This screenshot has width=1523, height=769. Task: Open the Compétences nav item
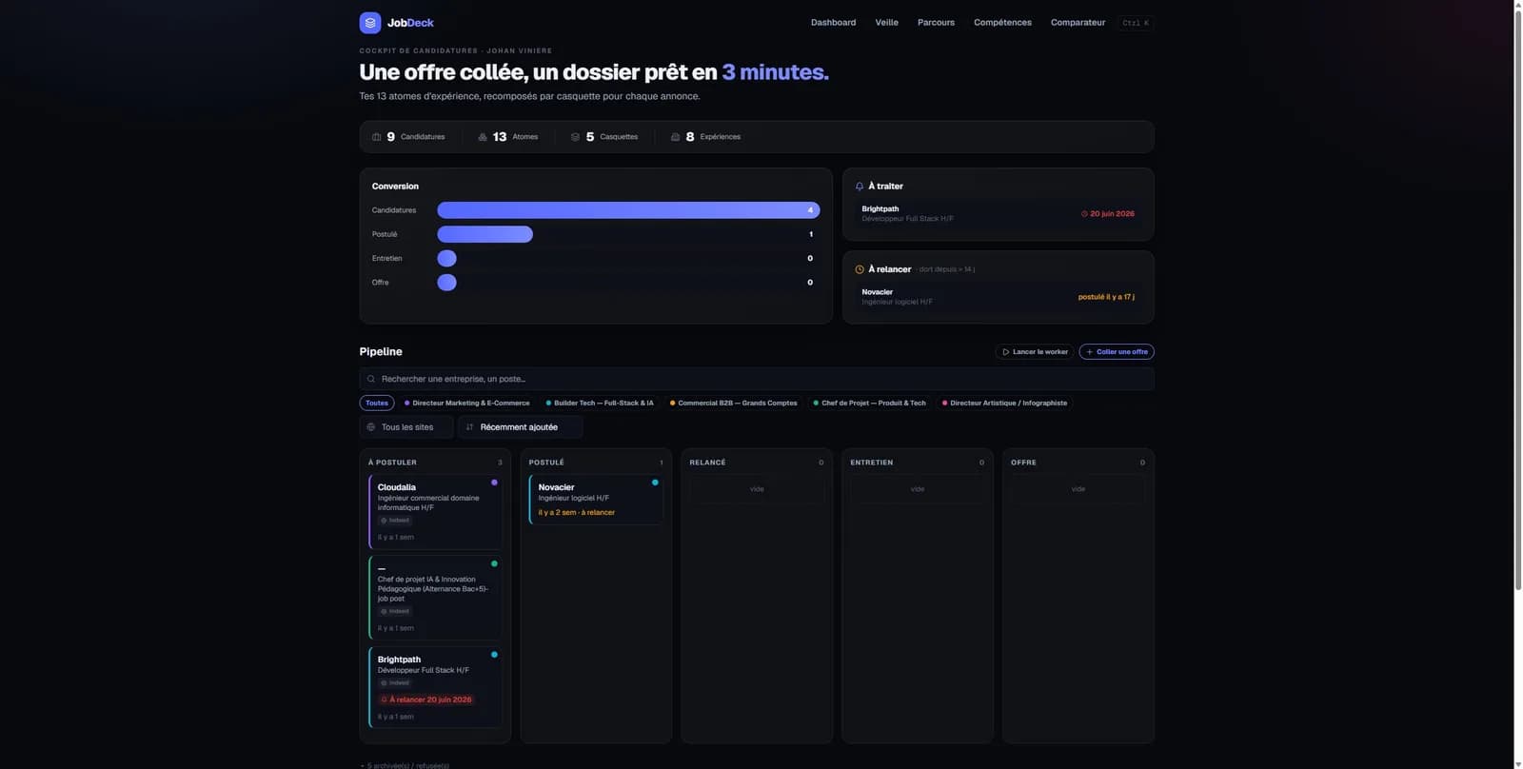pos(1002,23)
